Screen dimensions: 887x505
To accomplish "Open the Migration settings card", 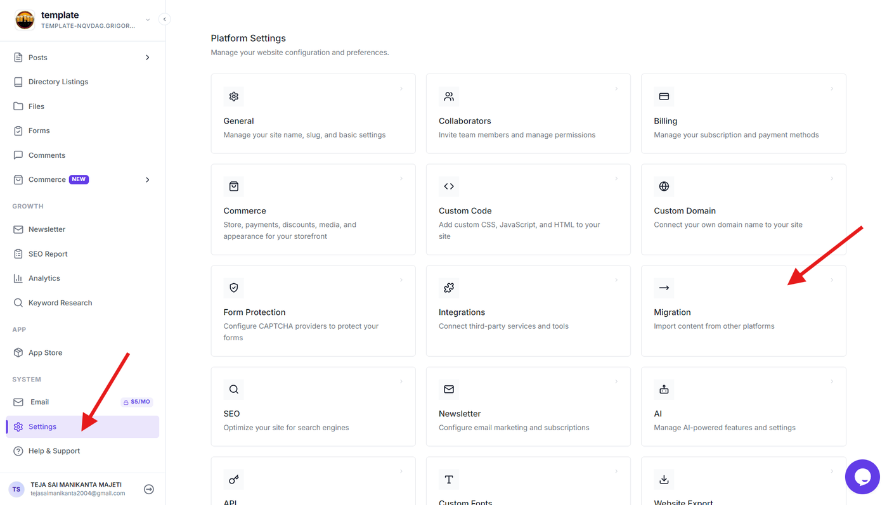I will click(x=744, y=311).
